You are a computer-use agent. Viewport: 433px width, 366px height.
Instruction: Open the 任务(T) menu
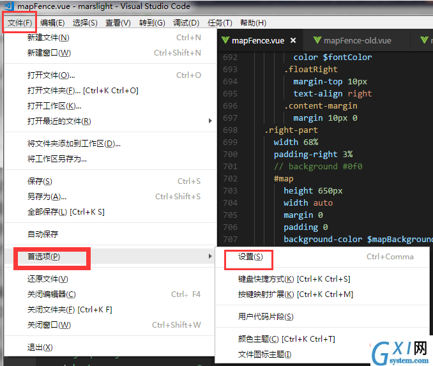pos(220,22)
